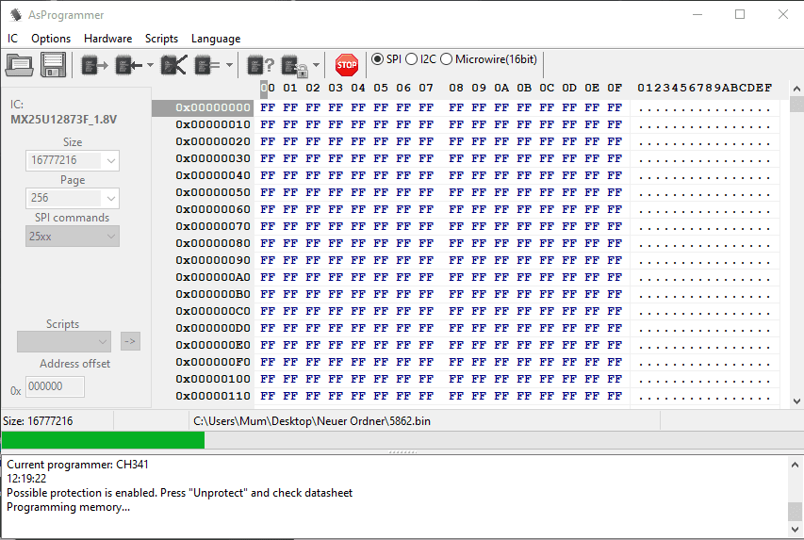Click the 'Current programmer: CH341' log line
This screenshot has height=540, width=804.
coord(77,465)
